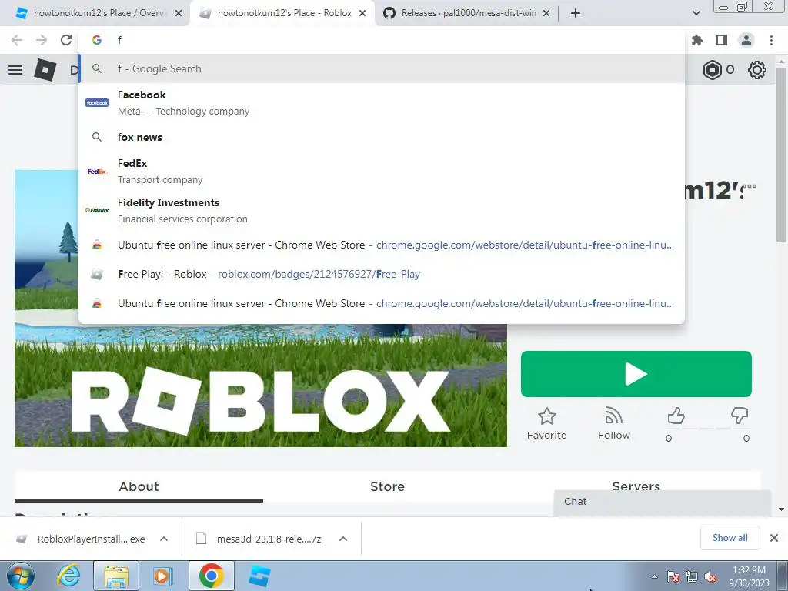The height and width of the screenshot is (591, 788).
Task: Open Chrome's three-dot menu
Action: click(x=771, y=40)
